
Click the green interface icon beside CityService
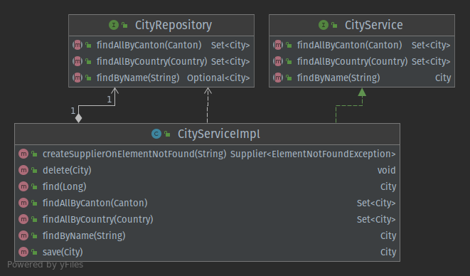click(x=324, y=25)
